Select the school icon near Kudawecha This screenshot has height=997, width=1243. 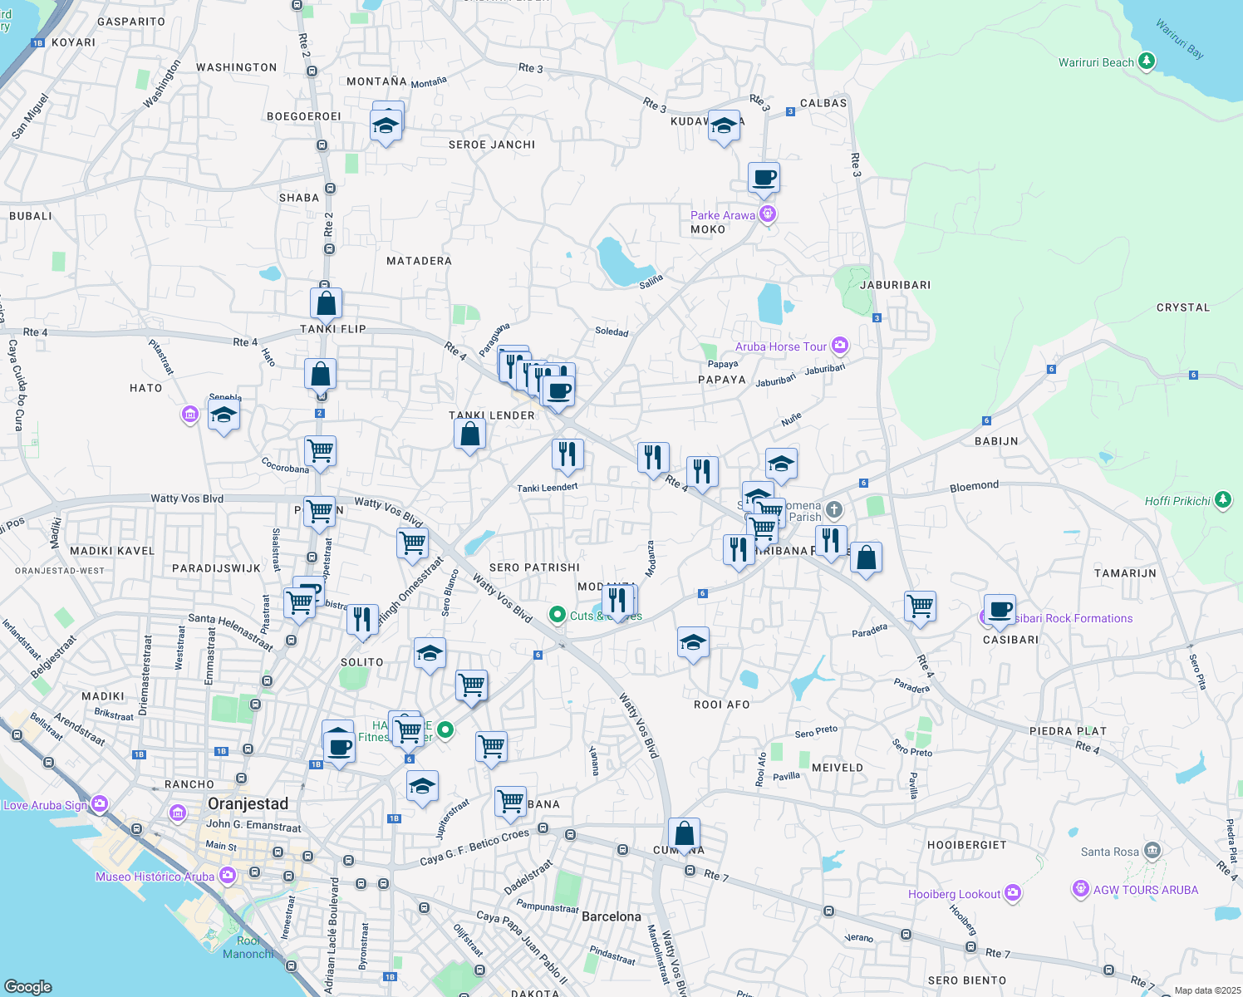pyautogui.click(x=724, y=125)
